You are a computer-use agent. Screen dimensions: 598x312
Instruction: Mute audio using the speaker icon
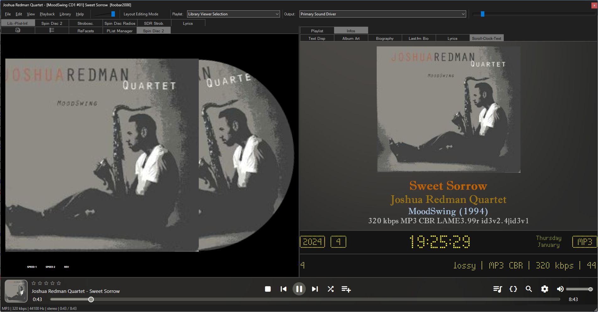560,289
